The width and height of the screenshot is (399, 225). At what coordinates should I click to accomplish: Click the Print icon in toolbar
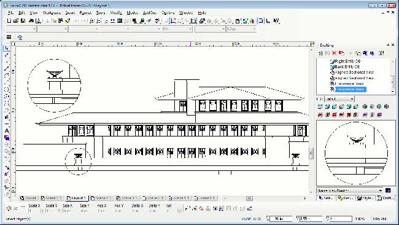[x=31, y=21]
